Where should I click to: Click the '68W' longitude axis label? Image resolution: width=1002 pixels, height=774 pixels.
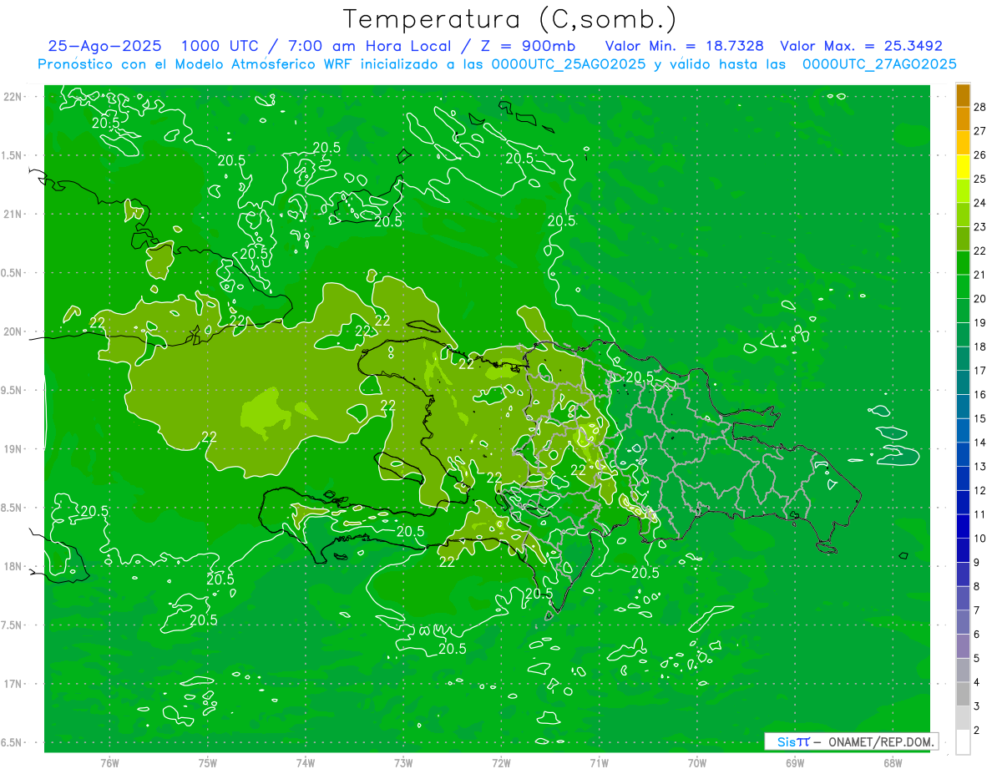(x=893, y=763)
